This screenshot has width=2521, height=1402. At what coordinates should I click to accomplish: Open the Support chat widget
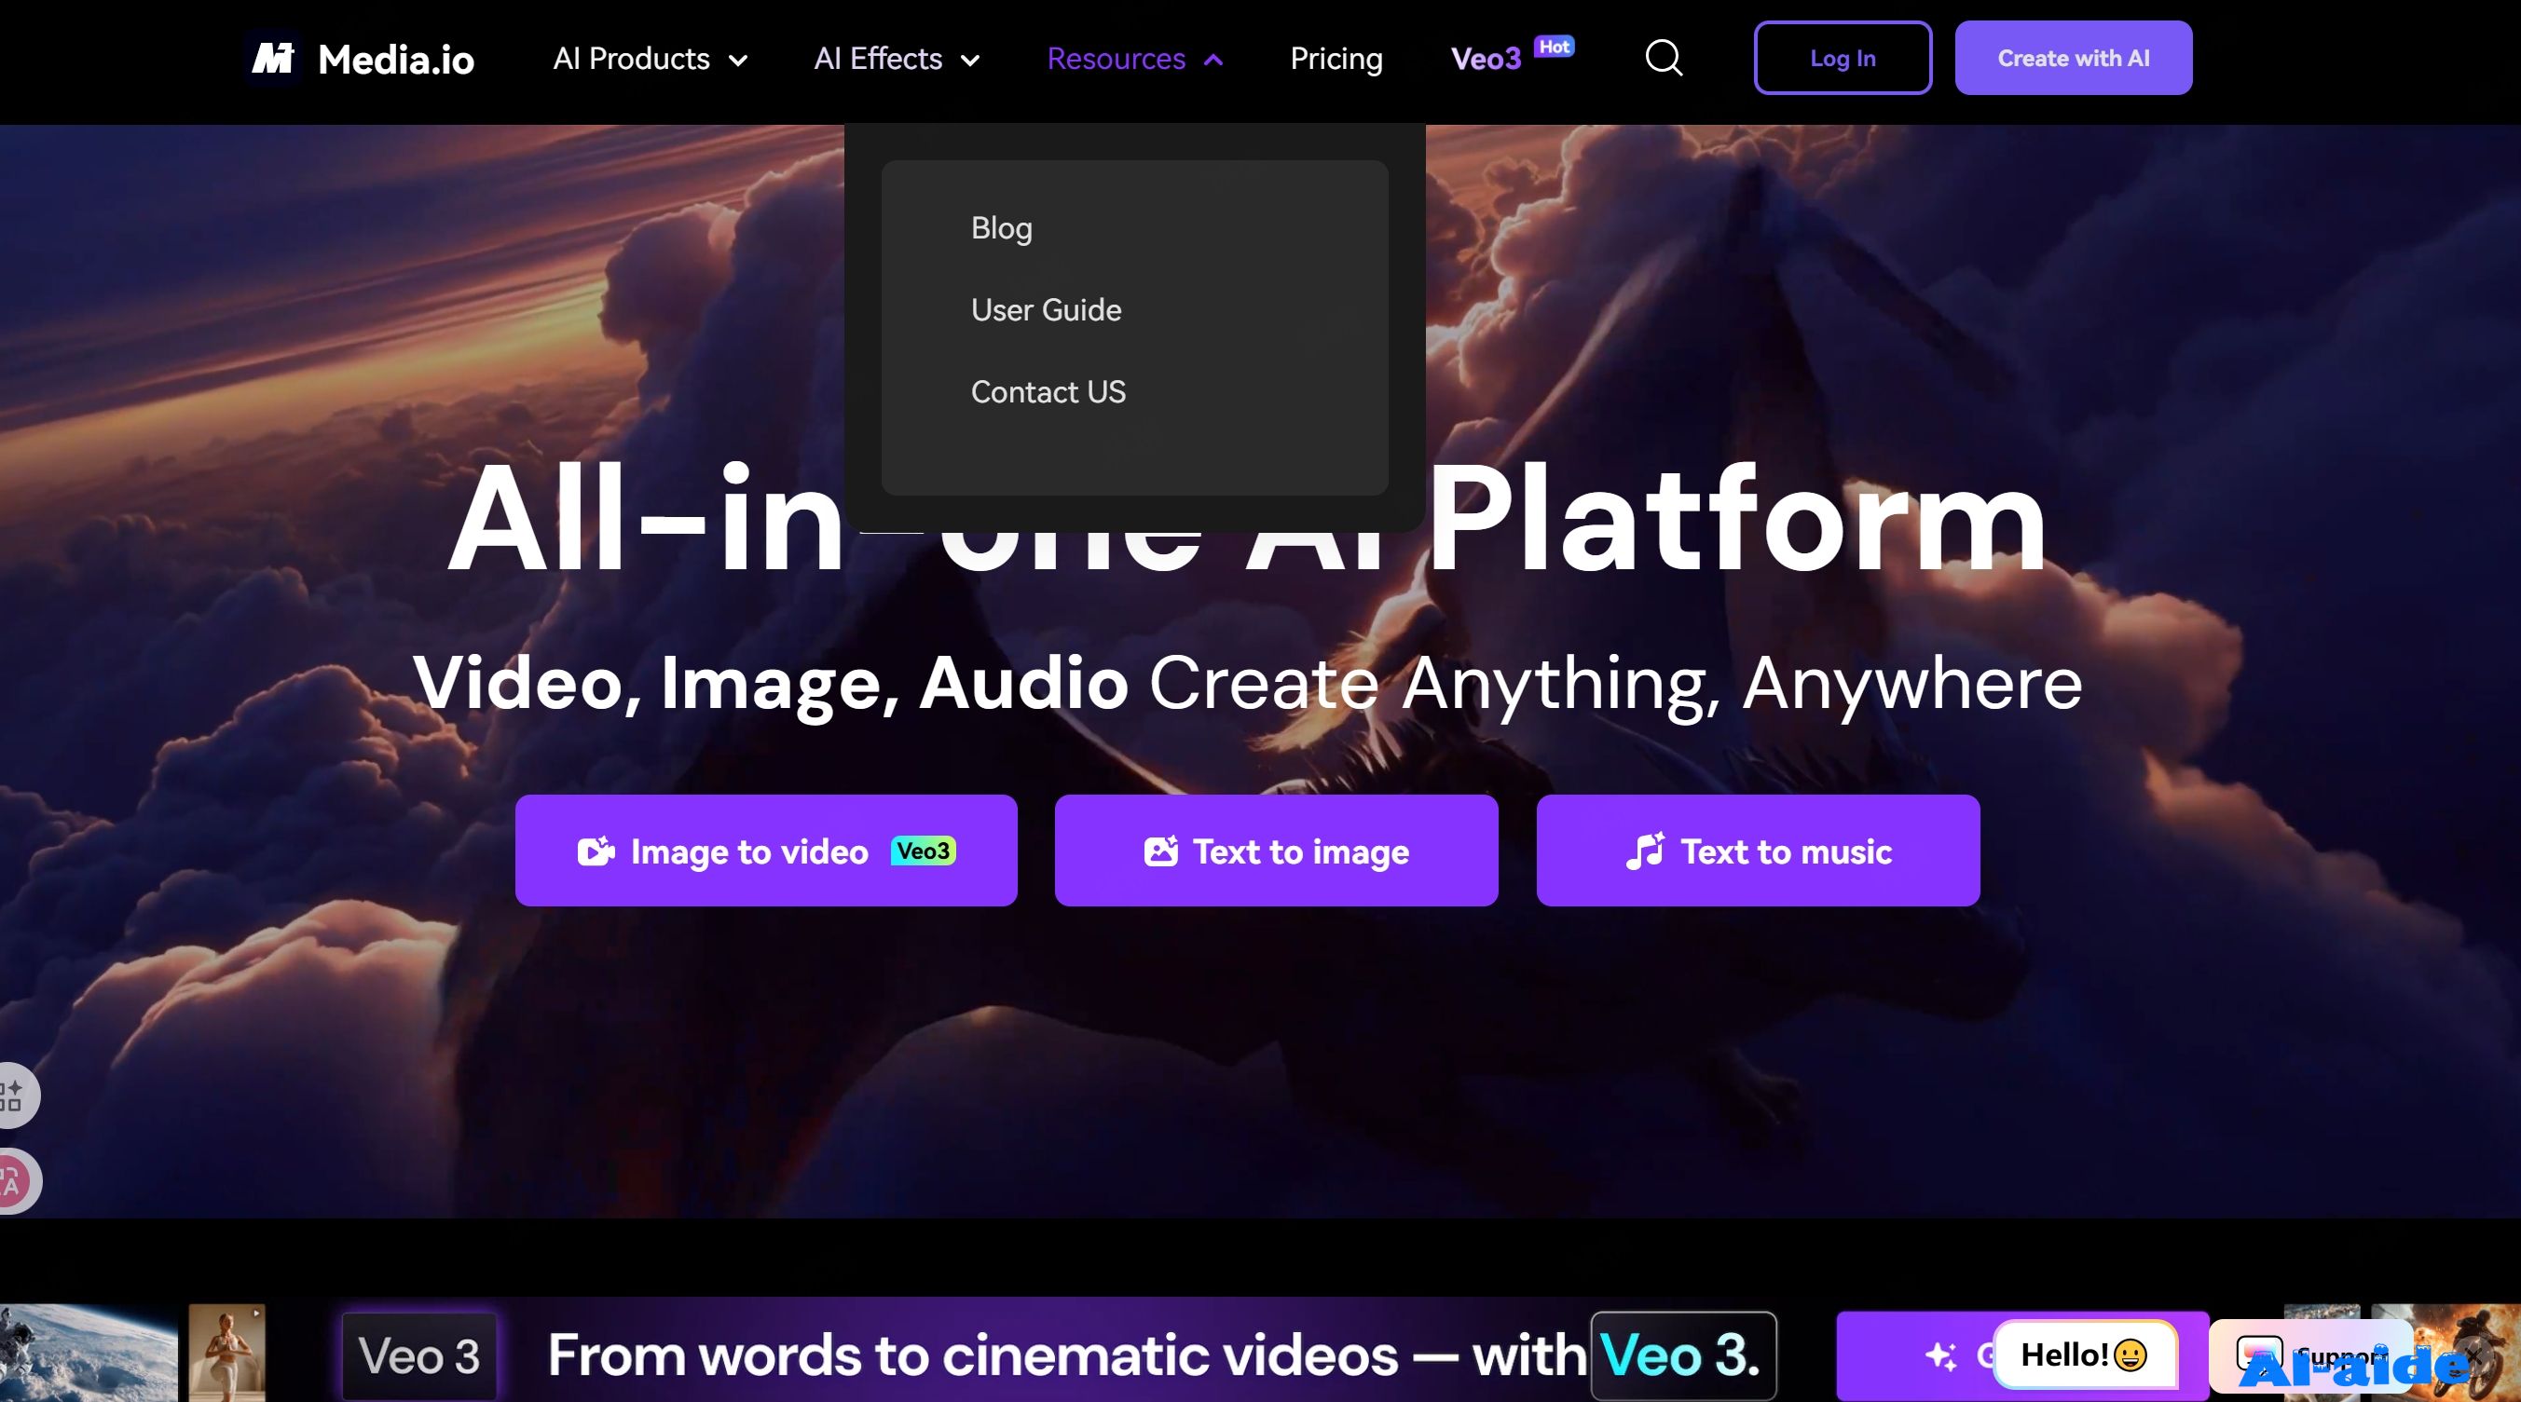[2309, 1355]
